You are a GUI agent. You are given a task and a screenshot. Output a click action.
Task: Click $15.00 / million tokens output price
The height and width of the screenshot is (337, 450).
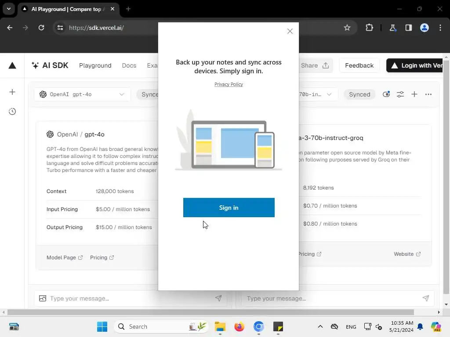tap(123, 227)
